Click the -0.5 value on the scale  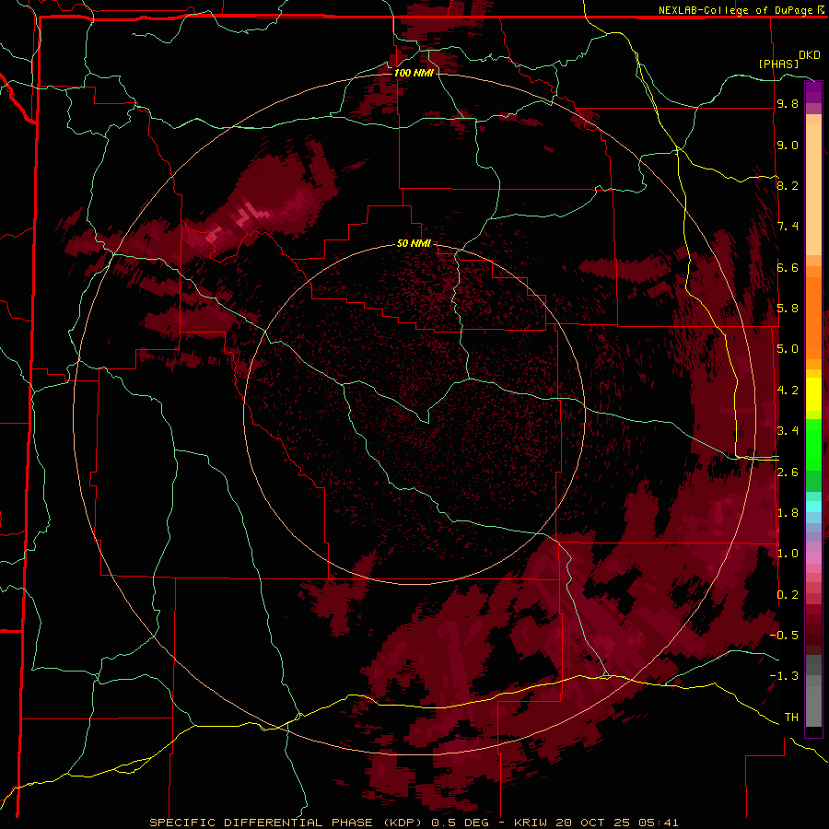tap(784, 636)
